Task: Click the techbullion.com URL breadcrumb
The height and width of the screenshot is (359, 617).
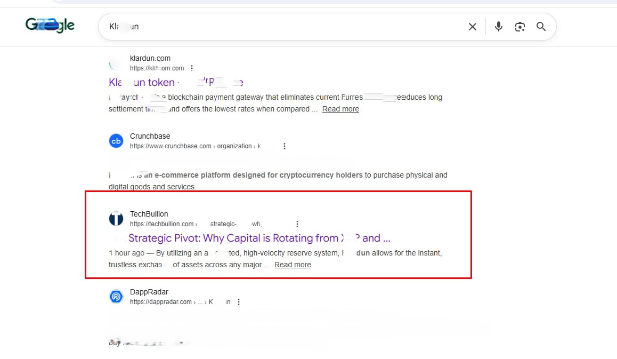Action: point(196,224)
